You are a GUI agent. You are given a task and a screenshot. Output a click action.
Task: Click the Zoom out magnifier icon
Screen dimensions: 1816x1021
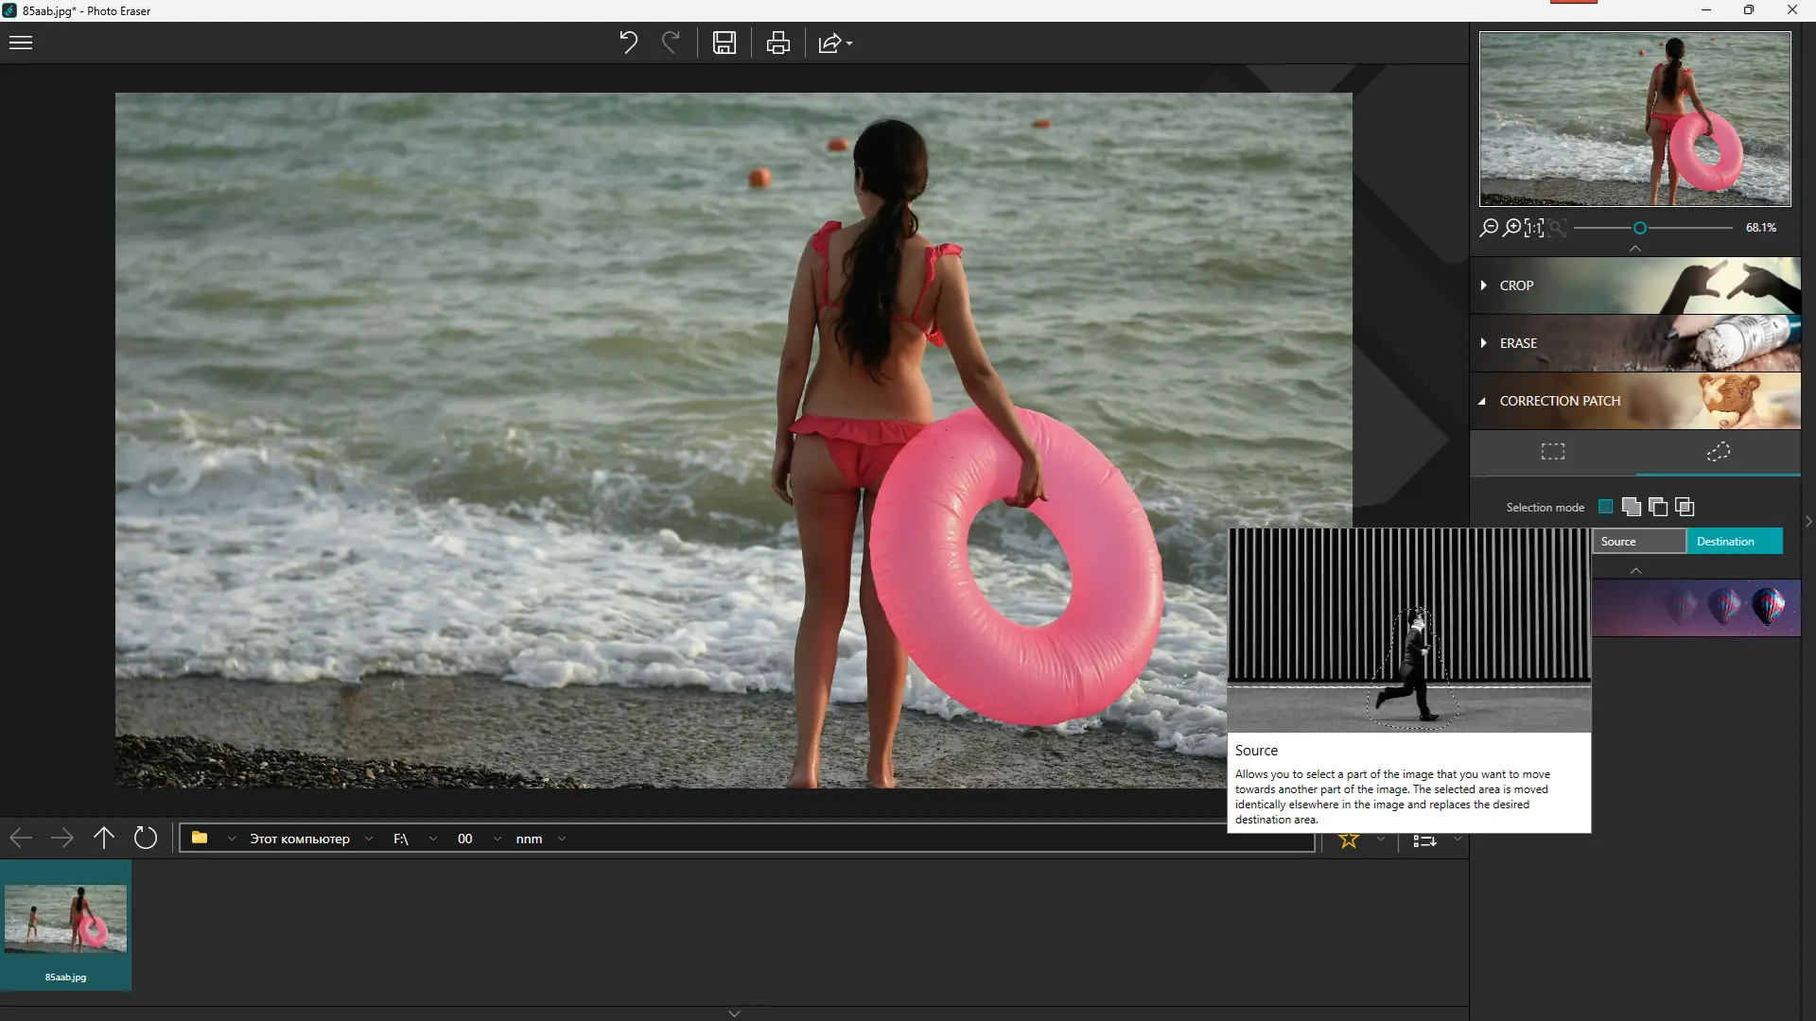[1488, 228]
